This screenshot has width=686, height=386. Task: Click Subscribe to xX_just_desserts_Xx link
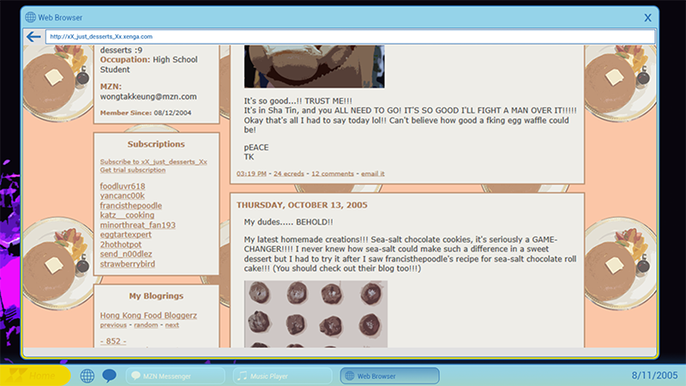[x=153, y=161]
